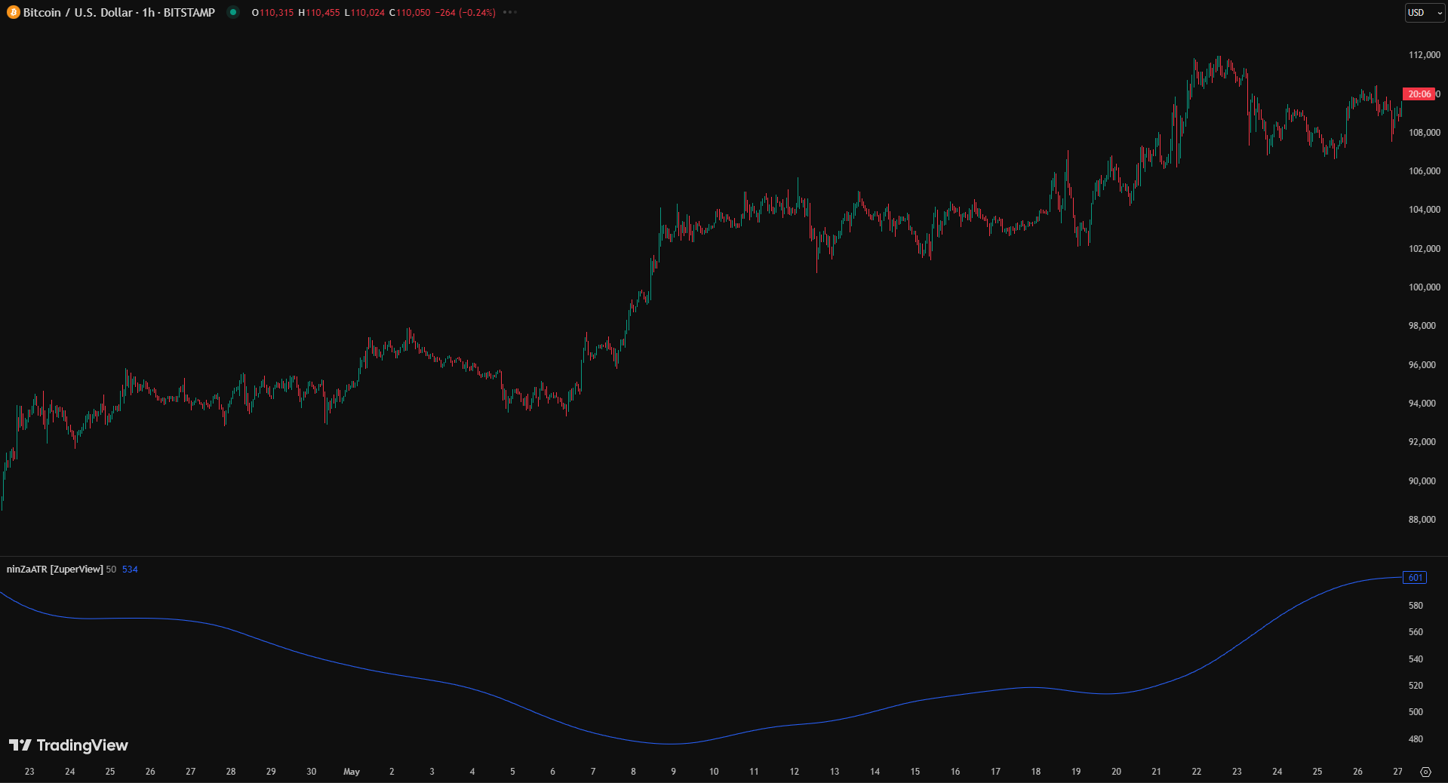Click the red 20:06 countdown price label
Image resolution: width=1448 pixels, height=783 pixels.
click(x=1419, y=94)
